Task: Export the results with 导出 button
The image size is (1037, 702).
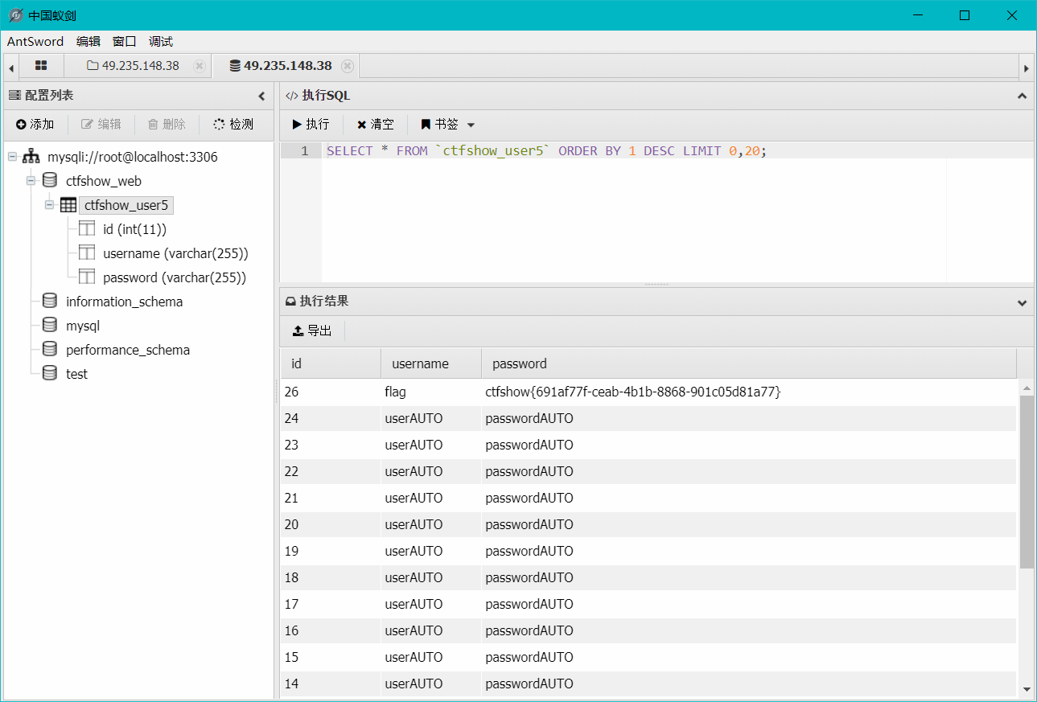Action: [311, 330]
